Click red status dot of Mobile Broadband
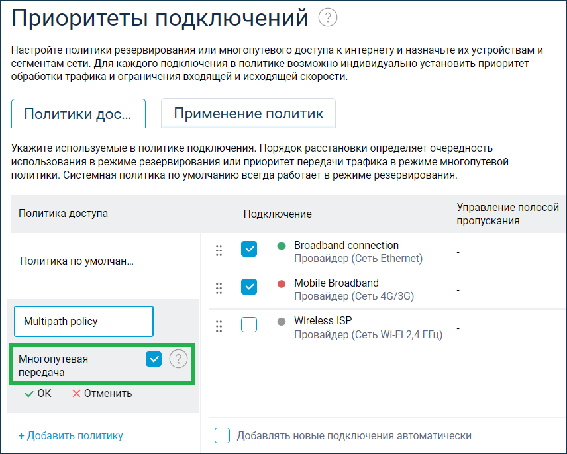The height and width of the screenshot is (454, 567). (x=281, y=284)
